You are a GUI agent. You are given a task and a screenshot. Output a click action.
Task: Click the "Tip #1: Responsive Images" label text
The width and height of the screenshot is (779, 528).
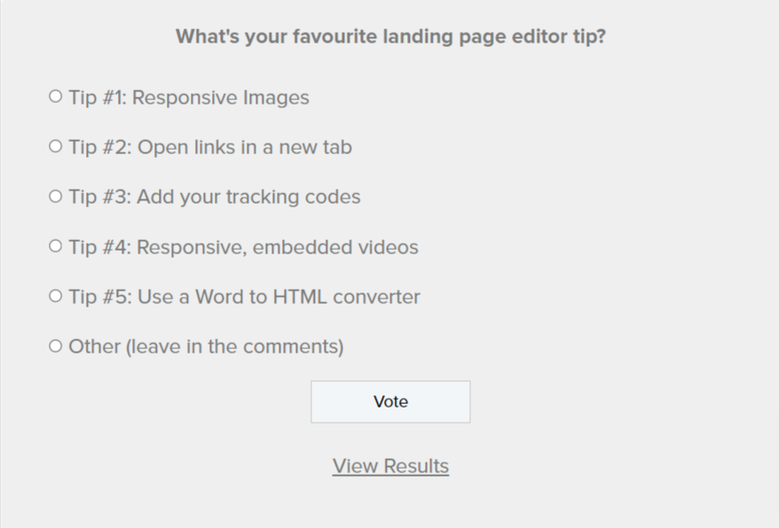point(189,97)
